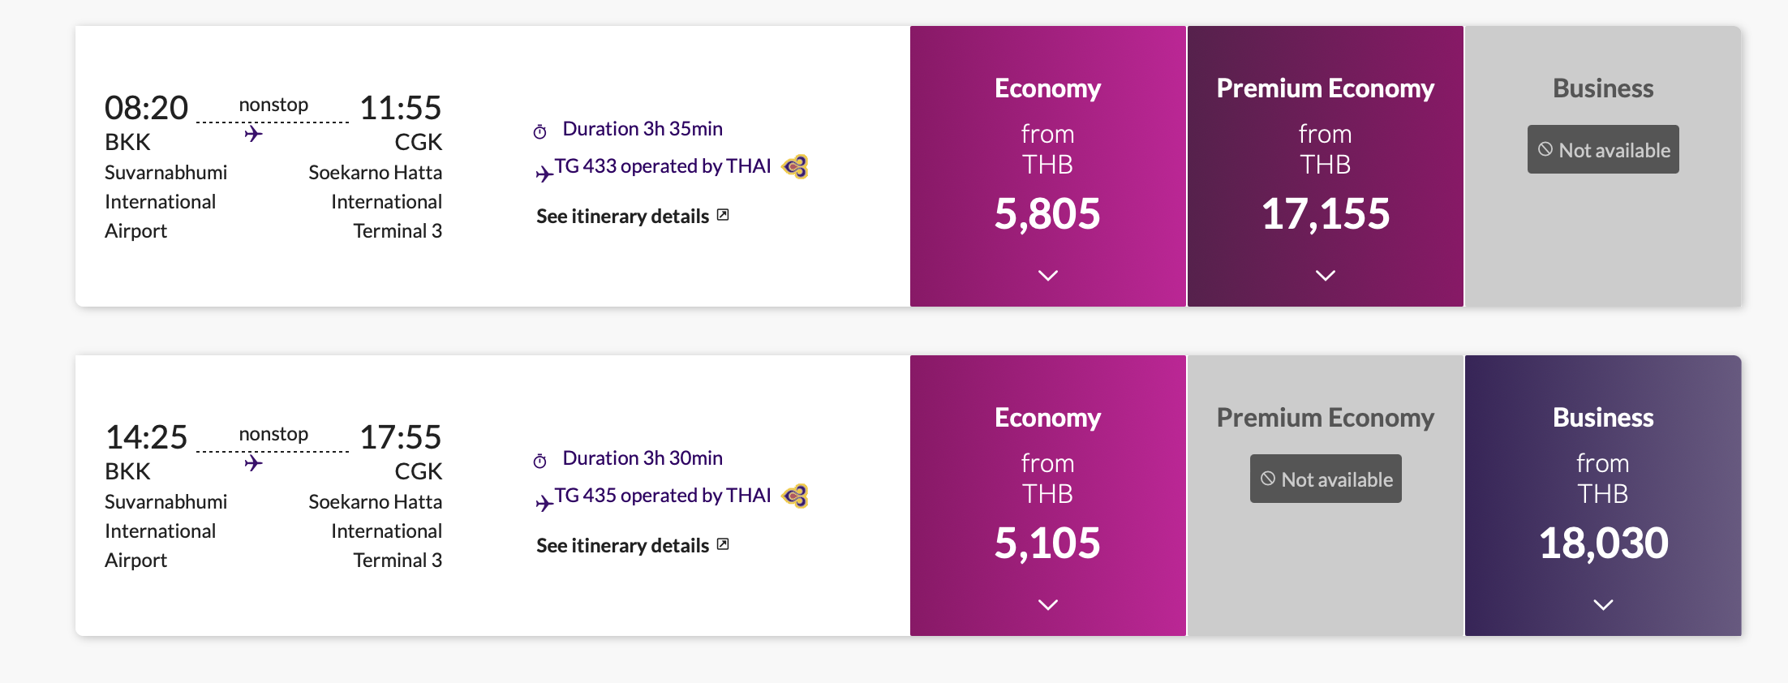Viewport: 1788px width, 683px height.
Task: Click Not available under Premium Economy for TG 435
Action: [1326, 479]
